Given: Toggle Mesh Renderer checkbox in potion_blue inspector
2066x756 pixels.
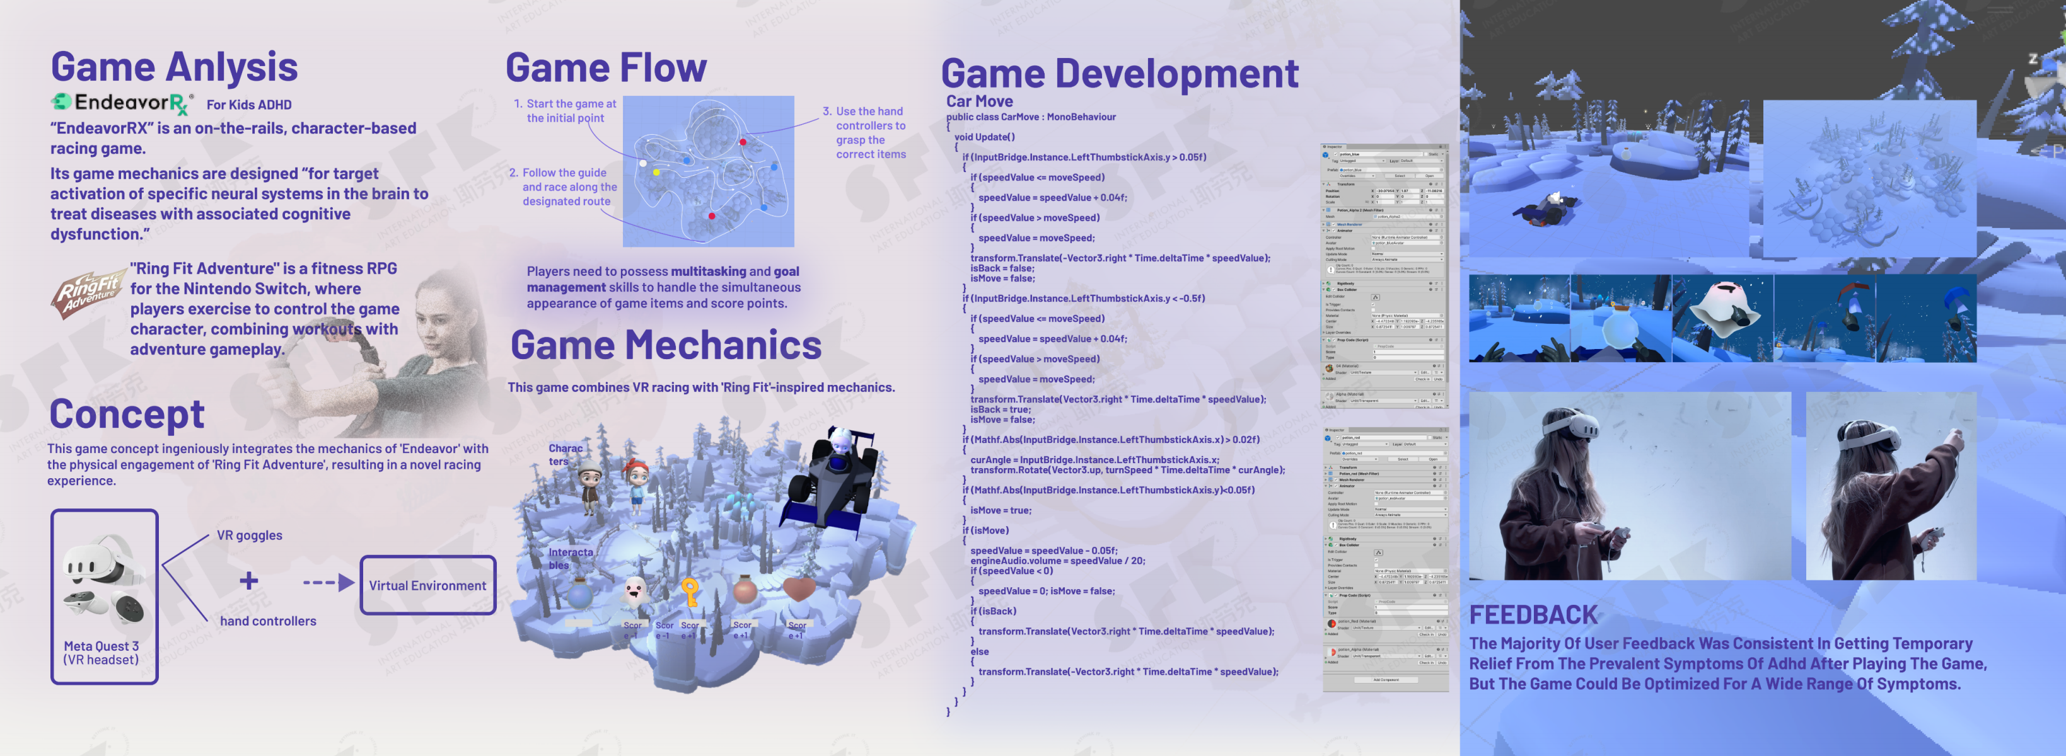Looking at the screenshot, I should (x=1334, y=224).
